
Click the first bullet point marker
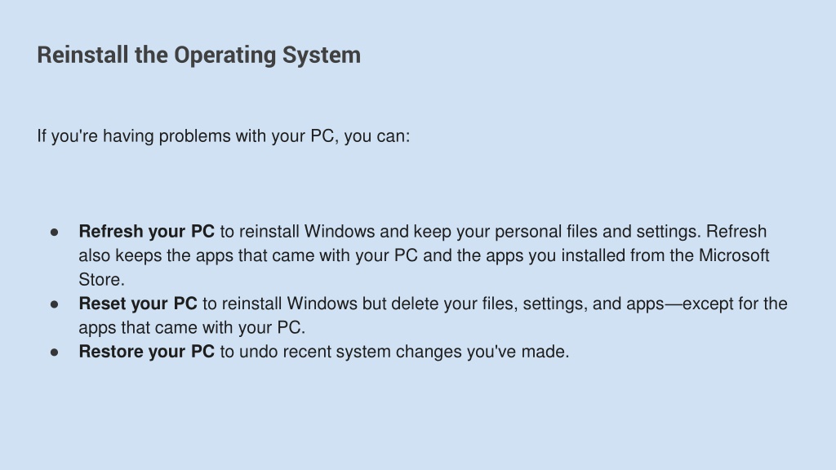tap(55, 233)
